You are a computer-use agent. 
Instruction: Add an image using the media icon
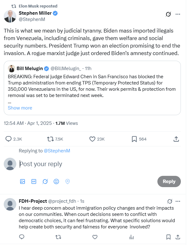[23, 181]
